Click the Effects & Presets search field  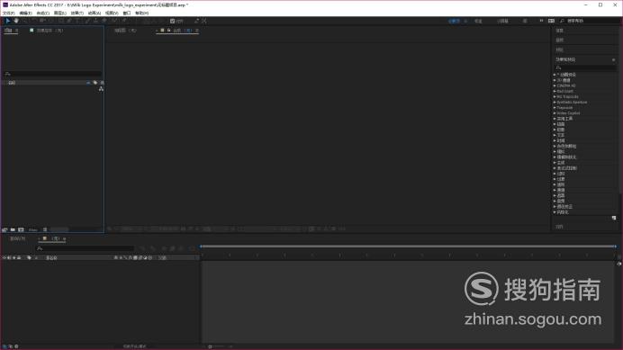(x=586, y=68)
